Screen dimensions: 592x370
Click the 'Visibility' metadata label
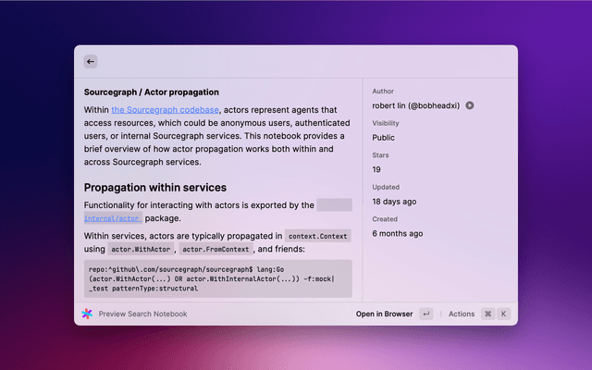[386, 123]
